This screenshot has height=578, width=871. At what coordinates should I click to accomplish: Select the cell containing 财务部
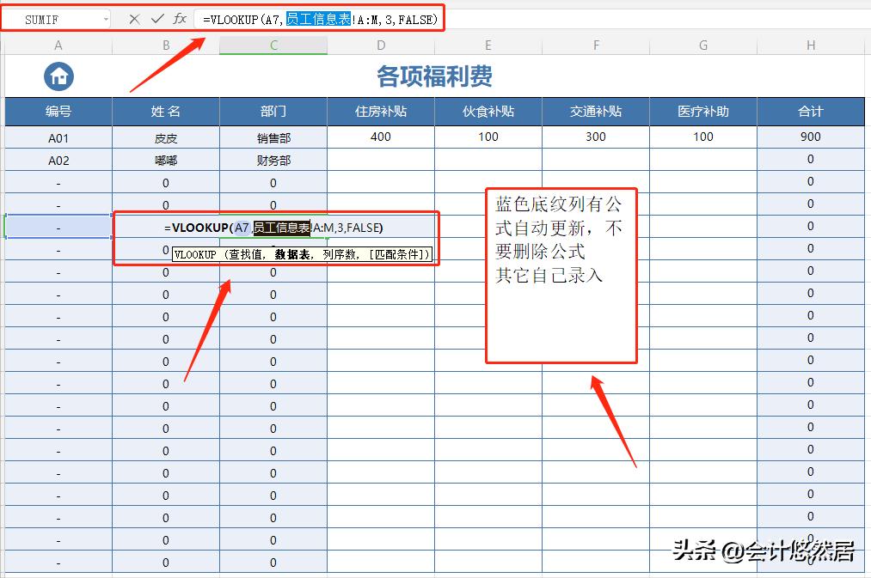[273, 158]
